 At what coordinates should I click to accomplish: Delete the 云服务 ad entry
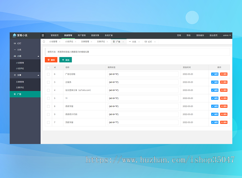coord(224,82)
